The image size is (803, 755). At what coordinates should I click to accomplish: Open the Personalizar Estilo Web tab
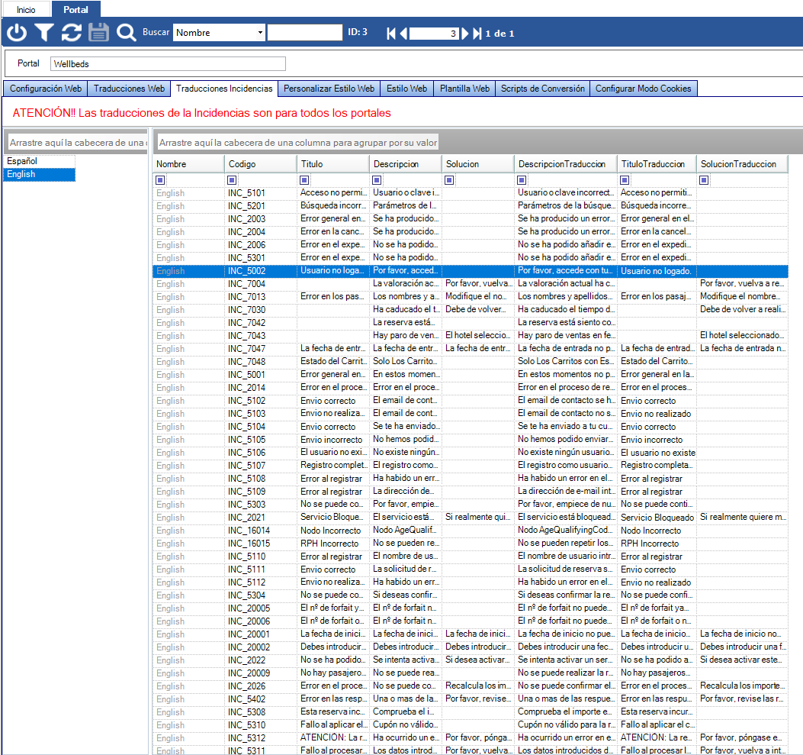[x=329, y=89]
